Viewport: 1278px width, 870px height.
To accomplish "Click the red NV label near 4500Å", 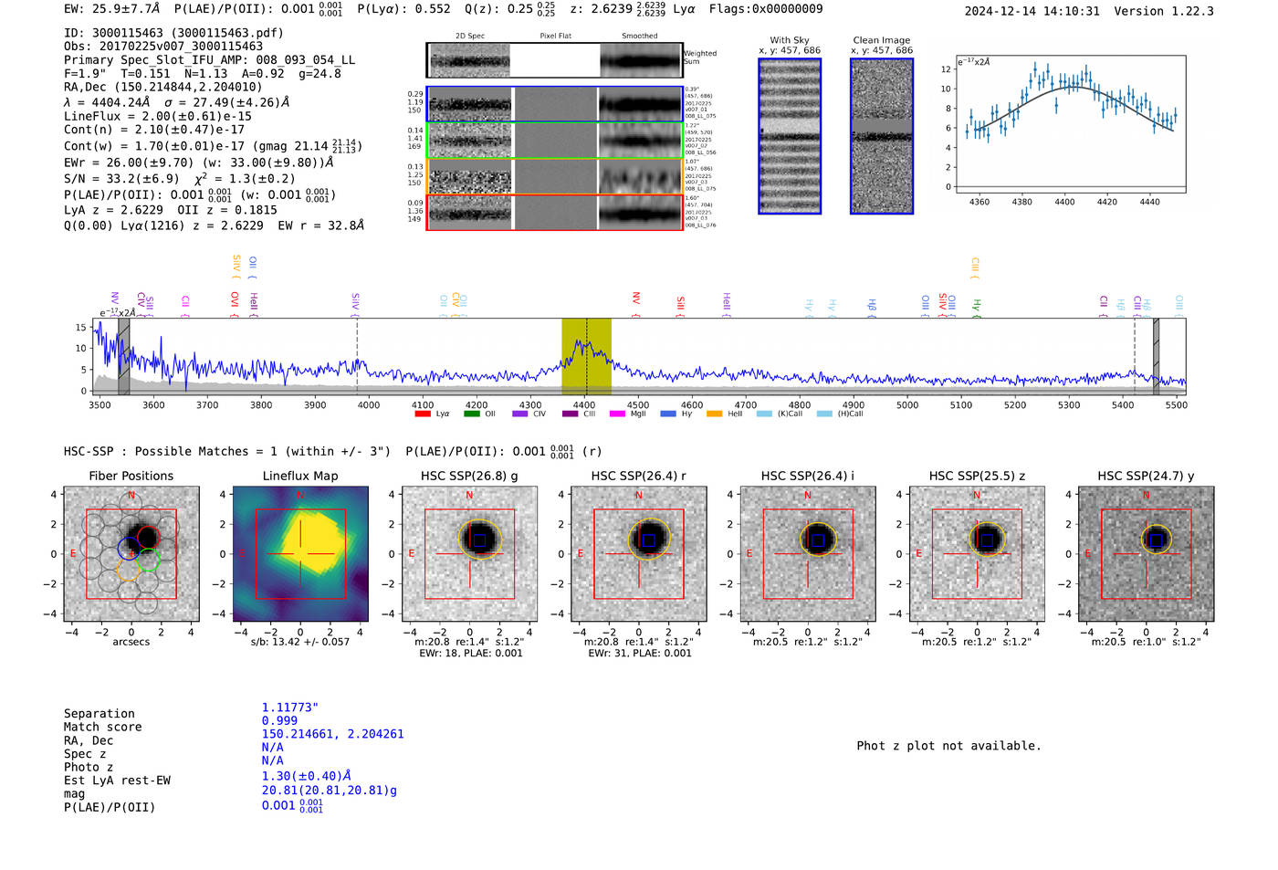I will [x=636, y=304].
